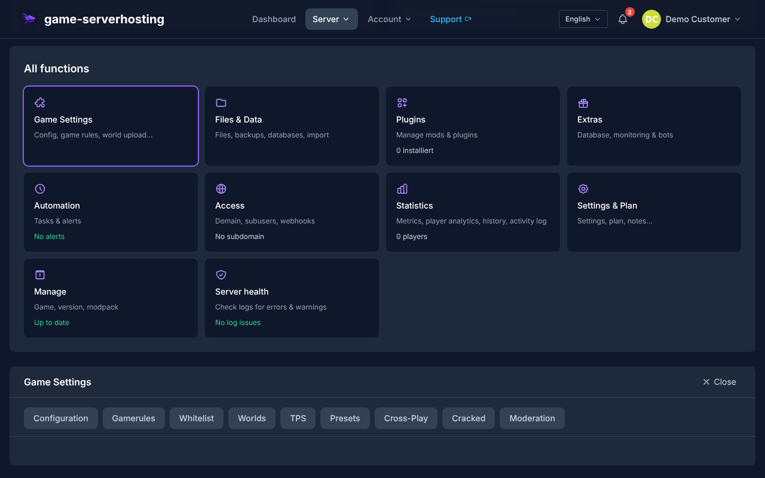Open the Settings & Plan card title
Image resolution: width=765 pixels, height=478 pixels.
[607, 206]
